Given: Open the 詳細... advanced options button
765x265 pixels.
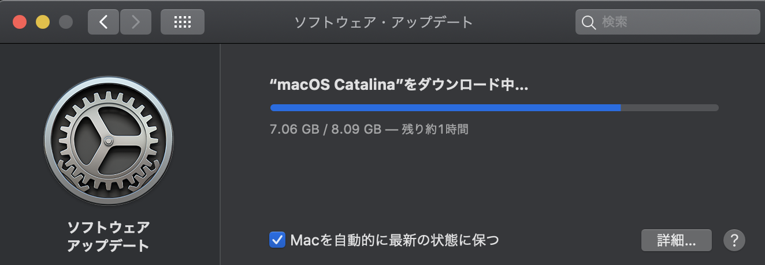Looking at the screenshot, I should (x=676, y=240).
